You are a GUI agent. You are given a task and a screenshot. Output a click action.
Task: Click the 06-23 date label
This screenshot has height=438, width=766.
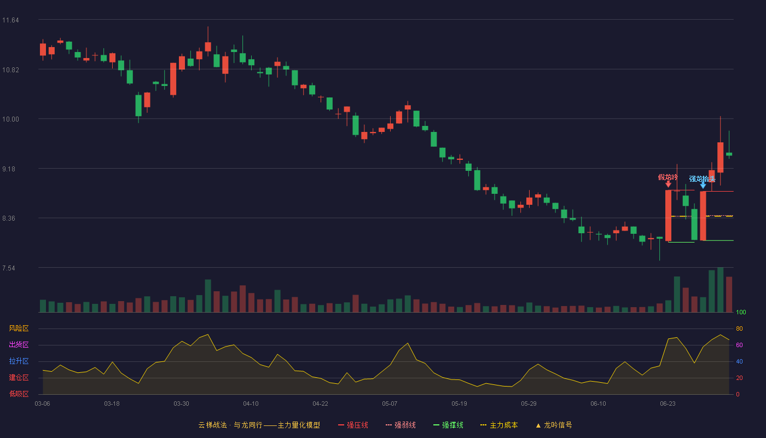(668, 404)
